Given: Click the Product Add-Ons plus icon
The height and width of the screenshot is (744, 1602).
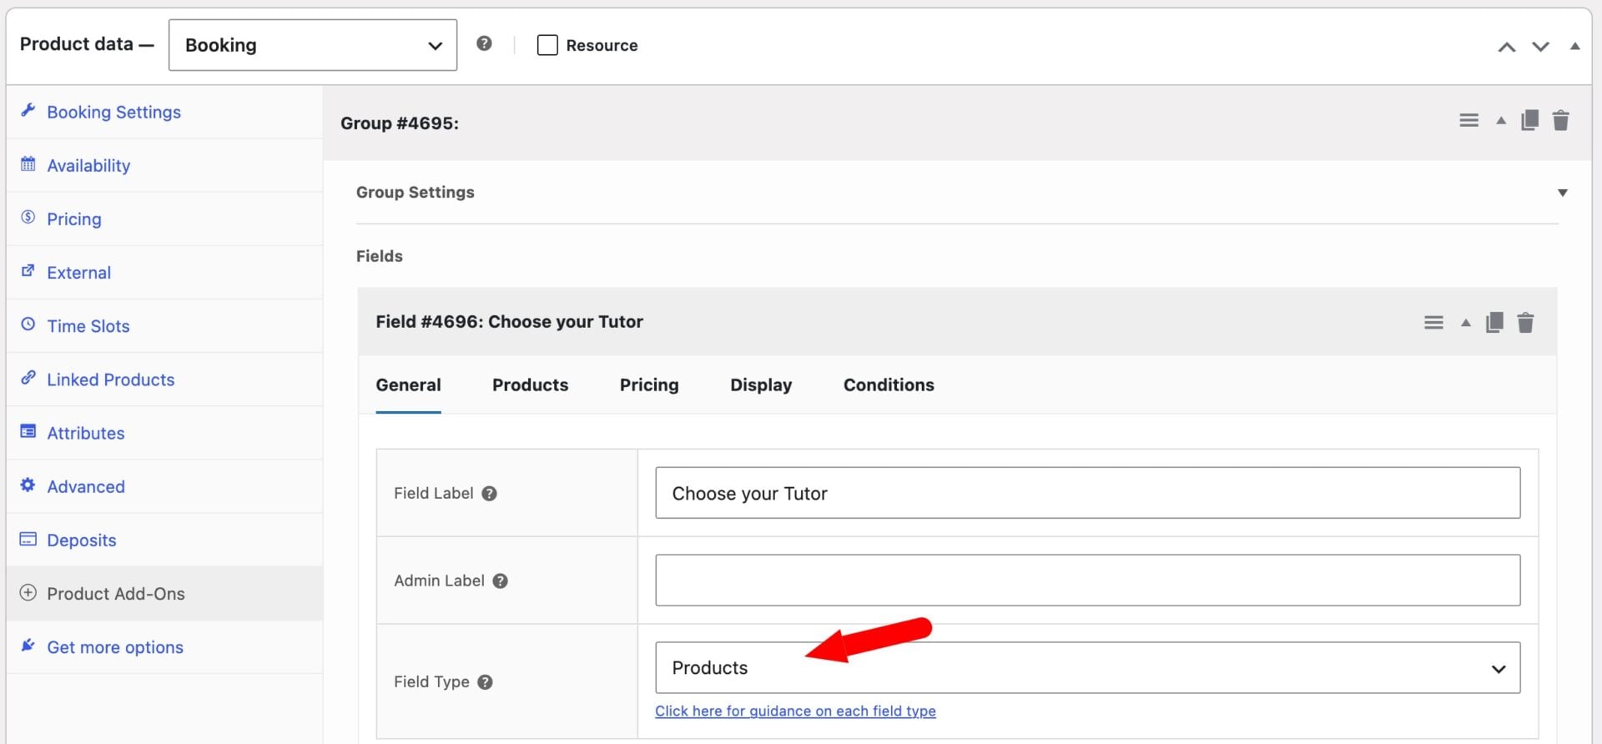Looking at the screenshot, I should (28, 592).
